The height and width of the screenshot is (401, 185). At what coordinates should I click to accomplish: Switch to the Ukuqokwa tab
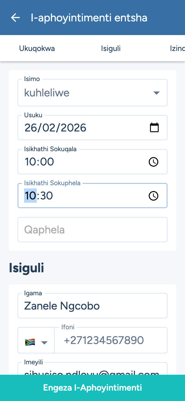tap(37, 48)
